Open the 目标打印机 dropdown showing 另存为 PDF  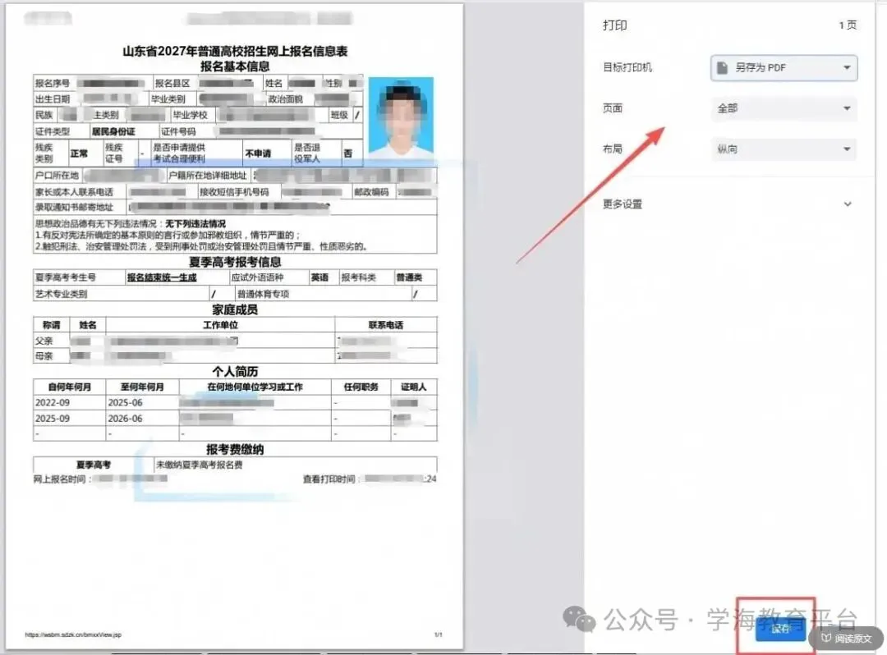pyautogui.click(x=784, y=68)
